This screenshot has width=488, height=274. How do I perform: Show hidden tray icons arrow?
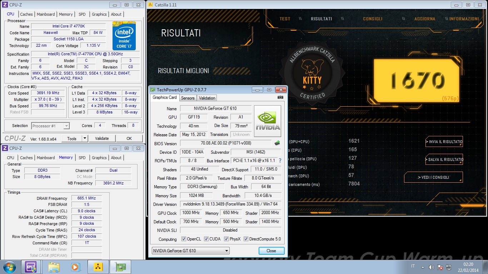coord(423,267)
